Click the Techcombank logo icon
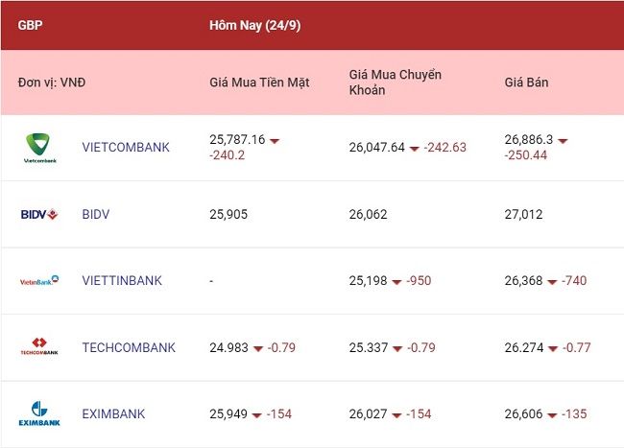This screenshot has height=448, width=624. pyautogui.click(x=39, y=346)
